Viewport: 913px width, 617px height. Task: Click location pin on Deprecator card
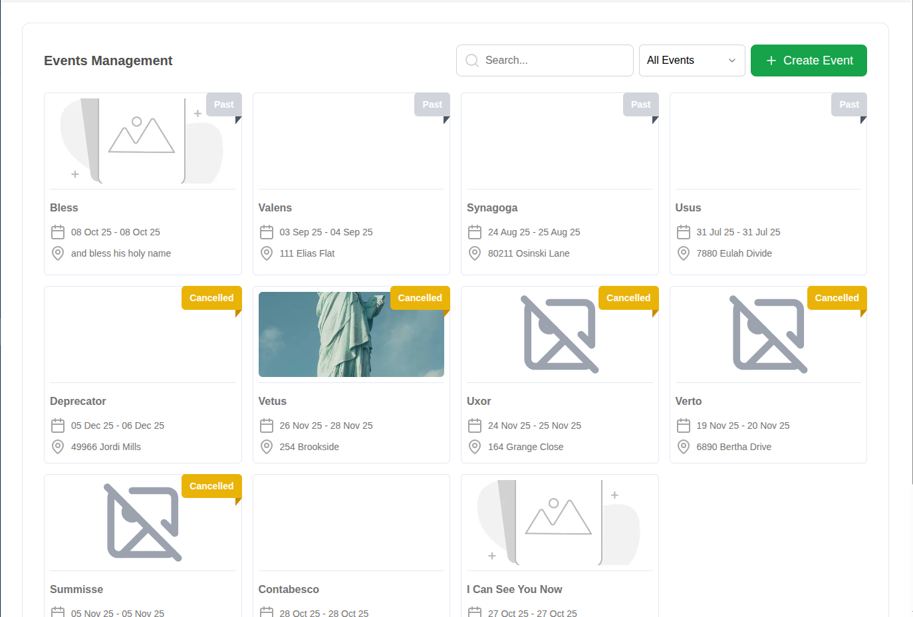click(x=58, y=447)
